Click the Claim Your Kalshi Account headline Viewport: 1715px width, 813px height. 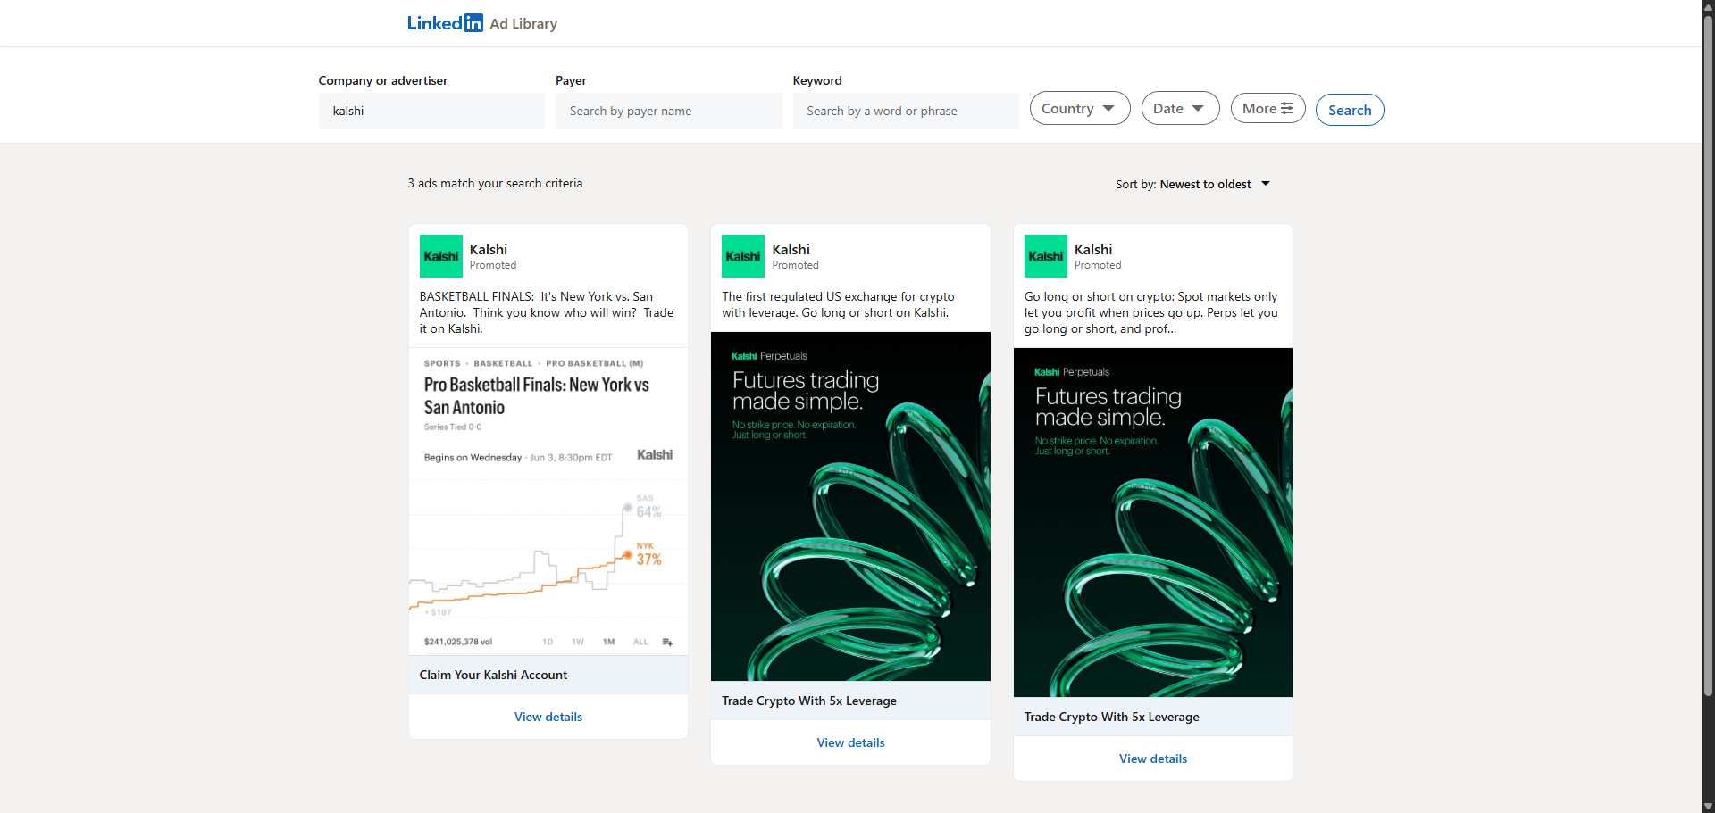[493, 675]
